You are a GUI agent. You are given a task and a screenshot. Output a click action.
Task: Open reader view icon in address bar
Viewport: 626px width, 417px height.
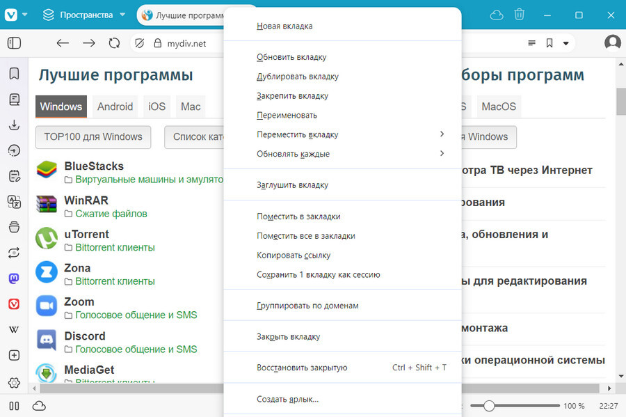pos(531,43)
